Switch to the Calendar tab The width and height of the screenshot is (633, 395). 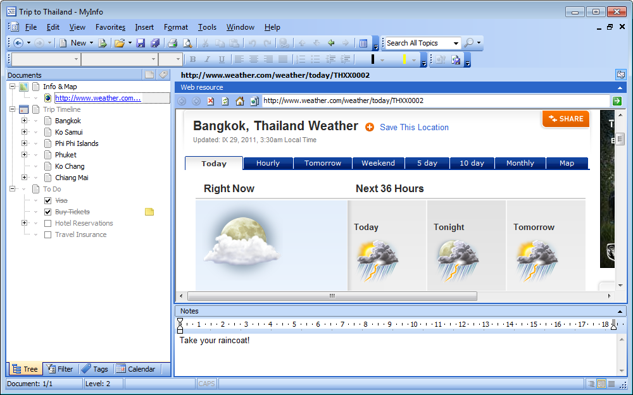[x=135, y=369]
